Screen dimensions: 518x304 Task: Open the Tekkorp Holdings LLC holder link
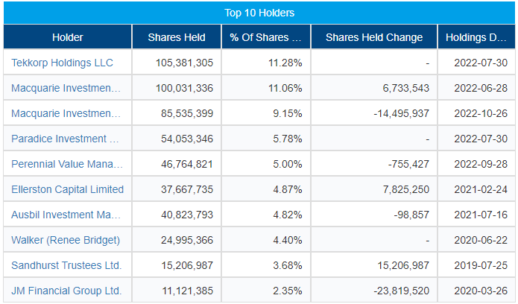click(63, 63)
